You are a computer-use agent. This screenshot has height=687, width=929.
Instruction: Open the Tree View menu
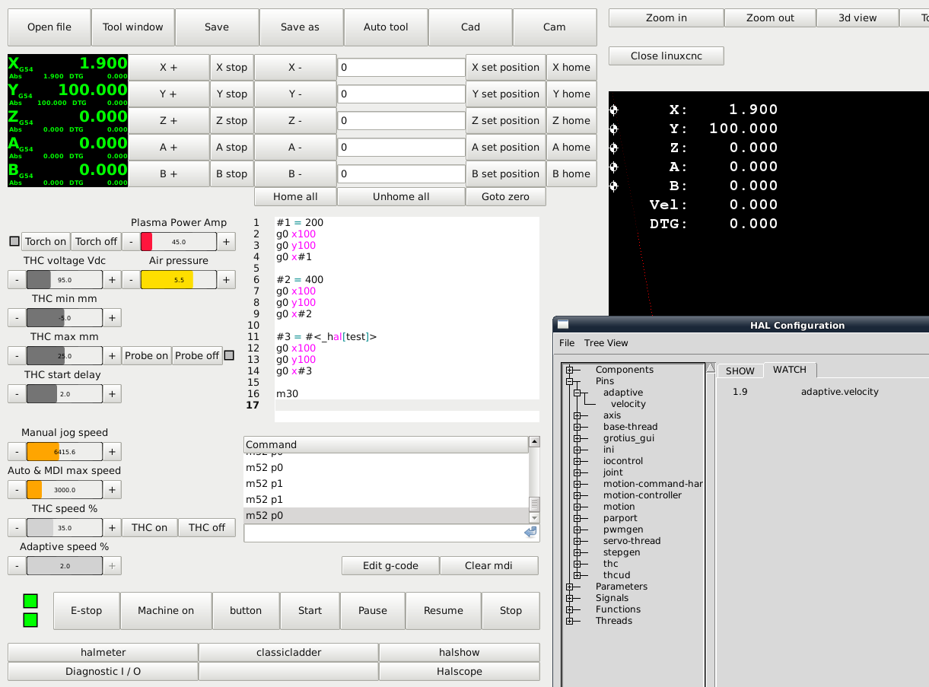(x=606, y=343)
